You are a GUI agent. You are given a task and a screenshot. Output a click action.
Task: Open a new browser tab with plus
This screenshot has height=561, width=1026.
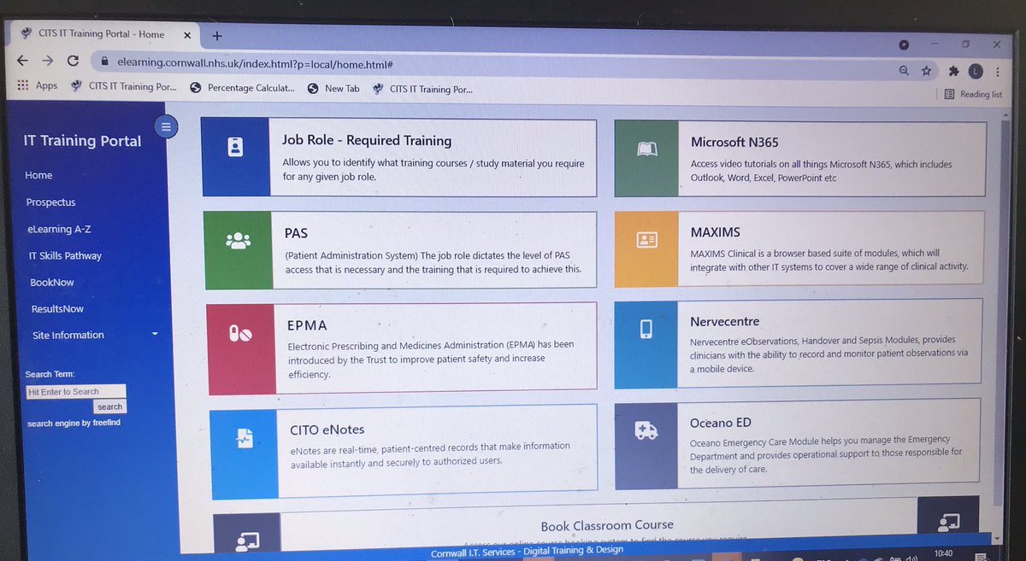point(217,36)
